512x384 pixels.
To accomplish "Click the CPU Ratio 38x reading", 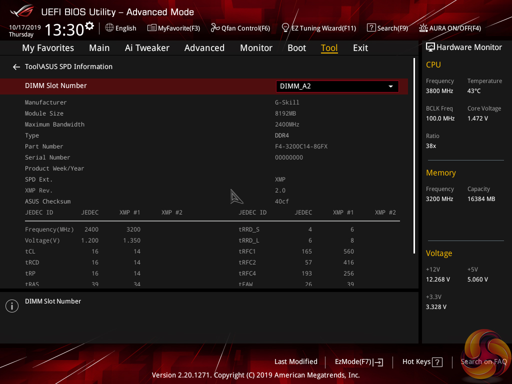I will [430, 146].
